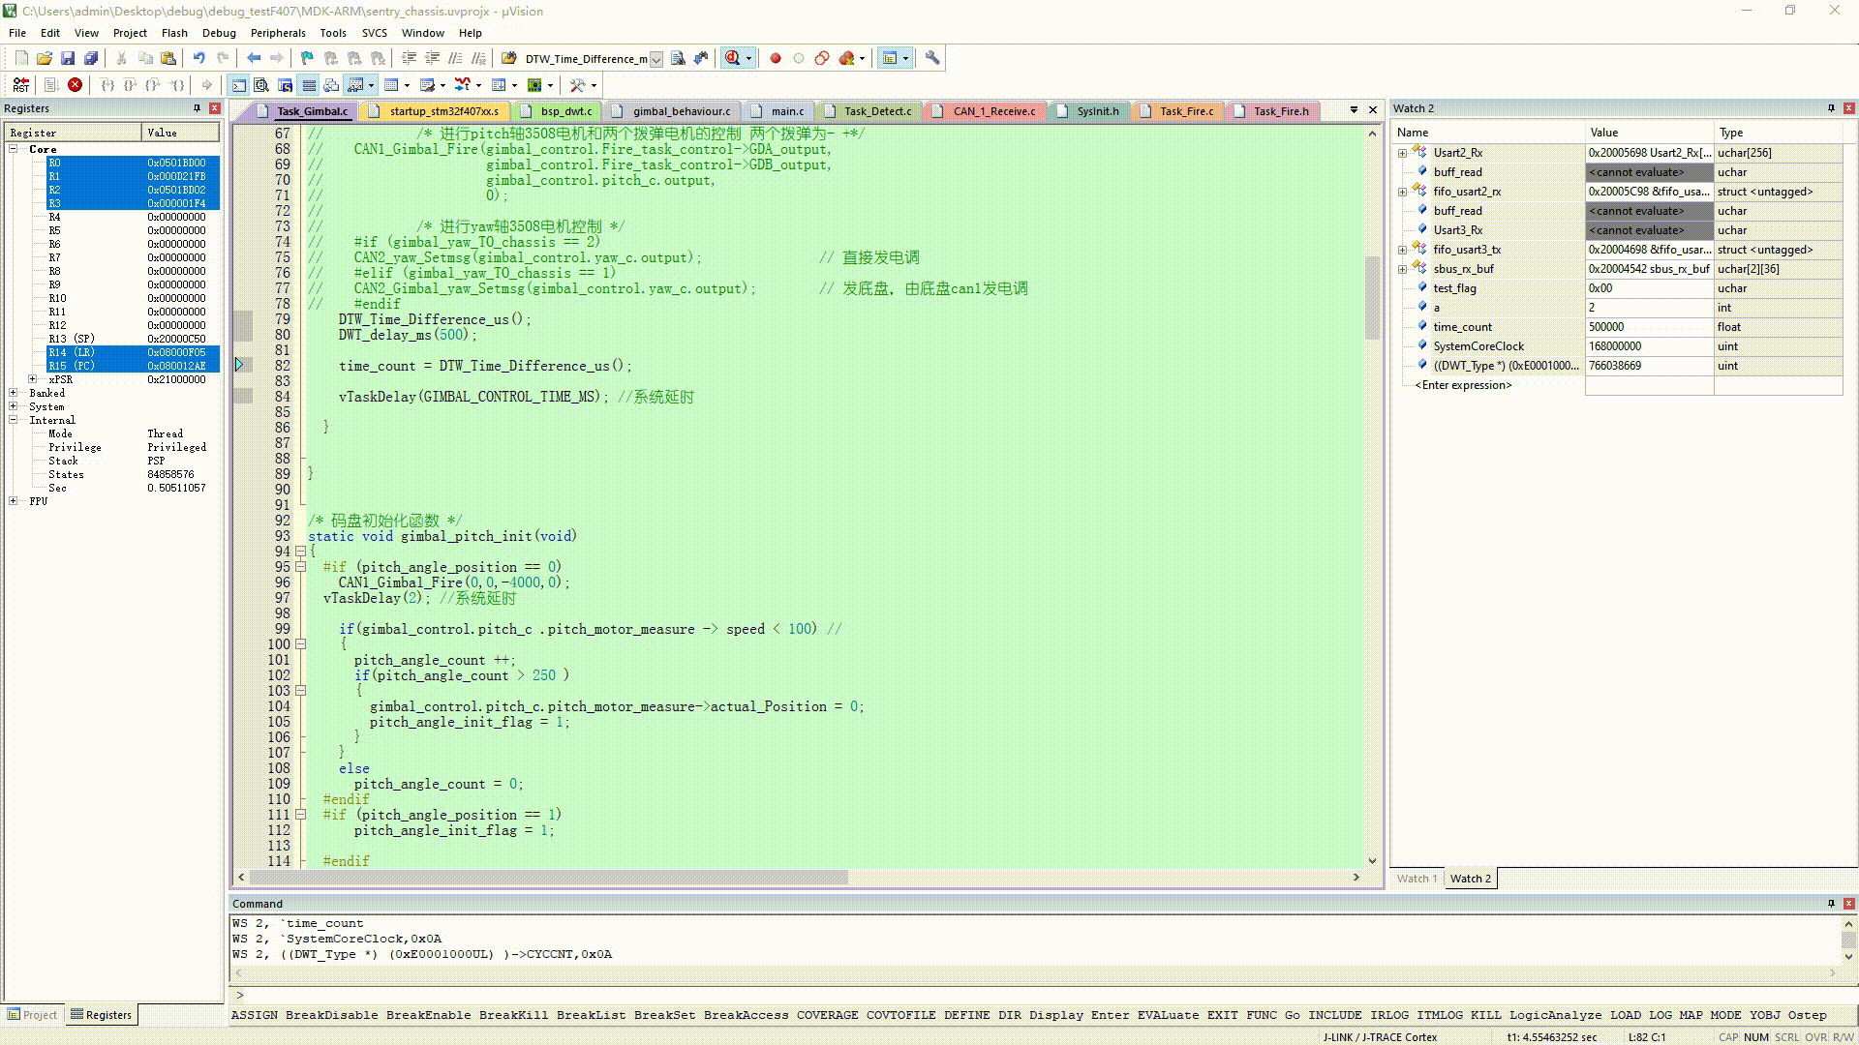The width and height of the screenshot is (1859, 1045).
Task: Switch to the Watch 1 tab
Action: (x=1416, y=879)
